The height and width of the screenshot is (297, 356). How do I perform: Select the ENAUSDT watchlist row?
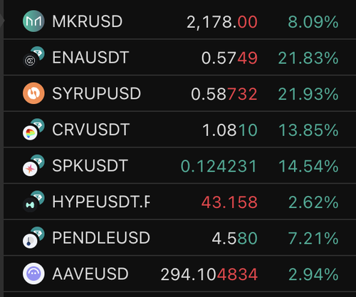[x=179, y=57]
